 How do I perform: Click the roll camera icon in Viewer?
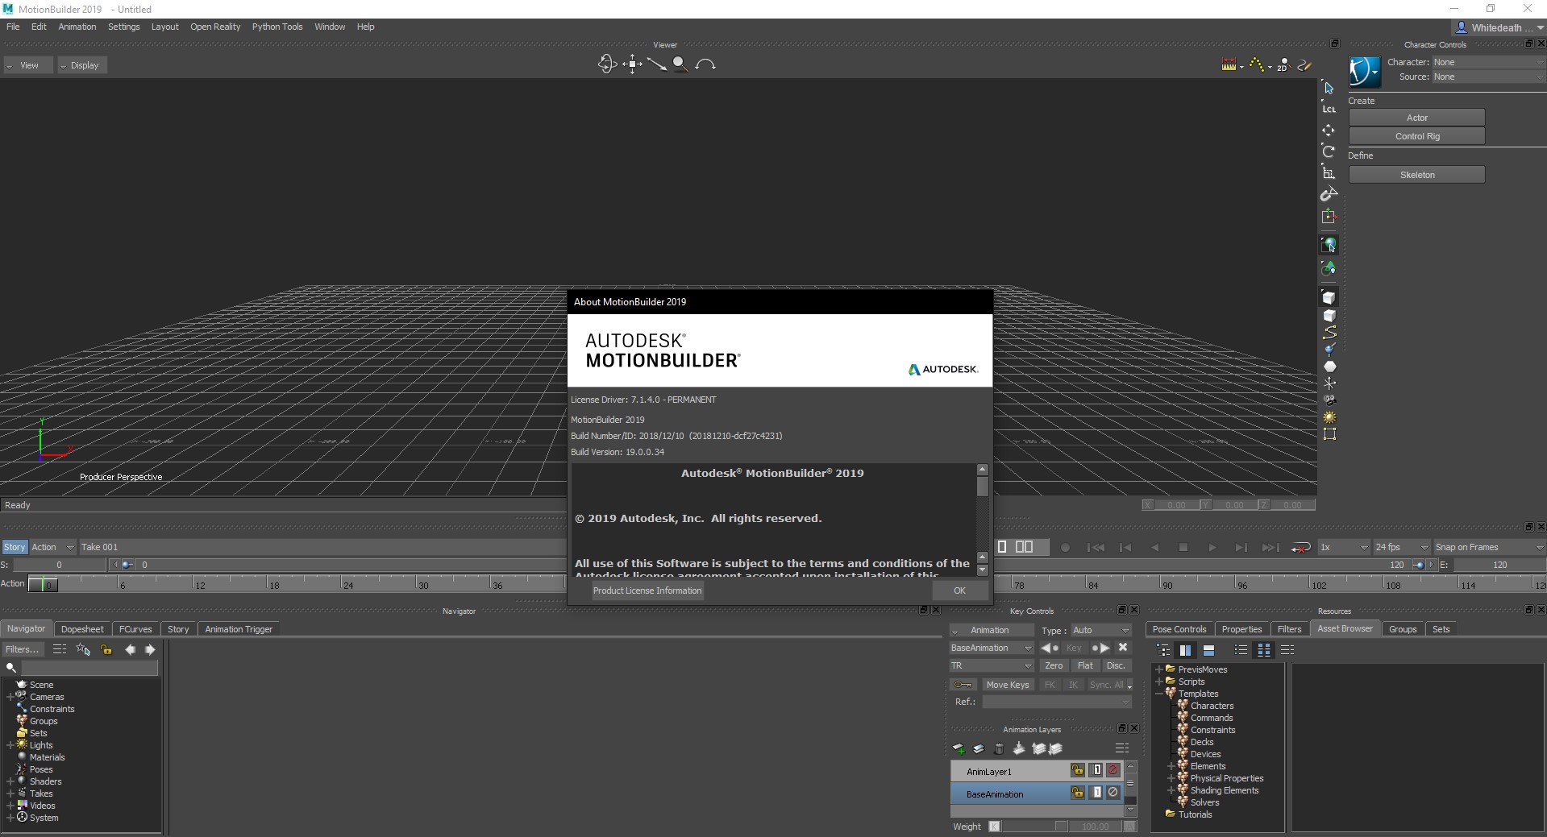[705, 64]
